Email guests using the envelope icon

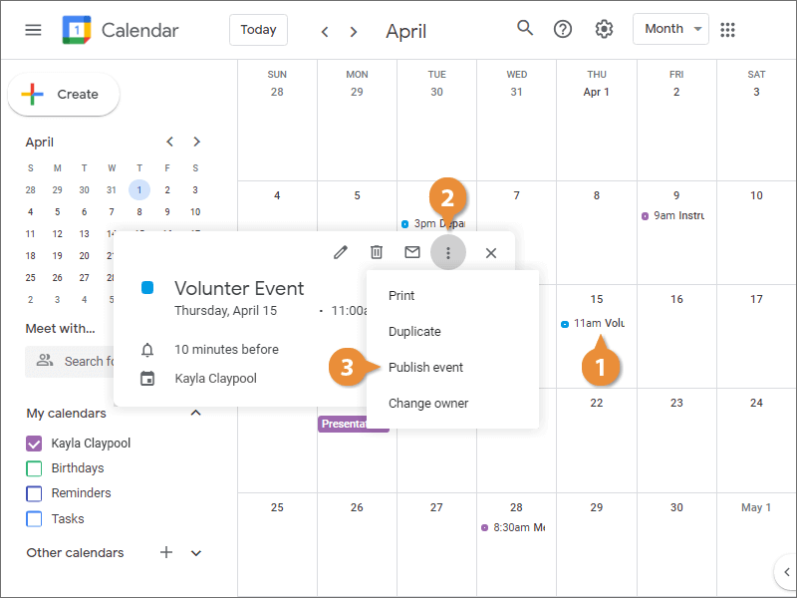(x=412, y=253)
